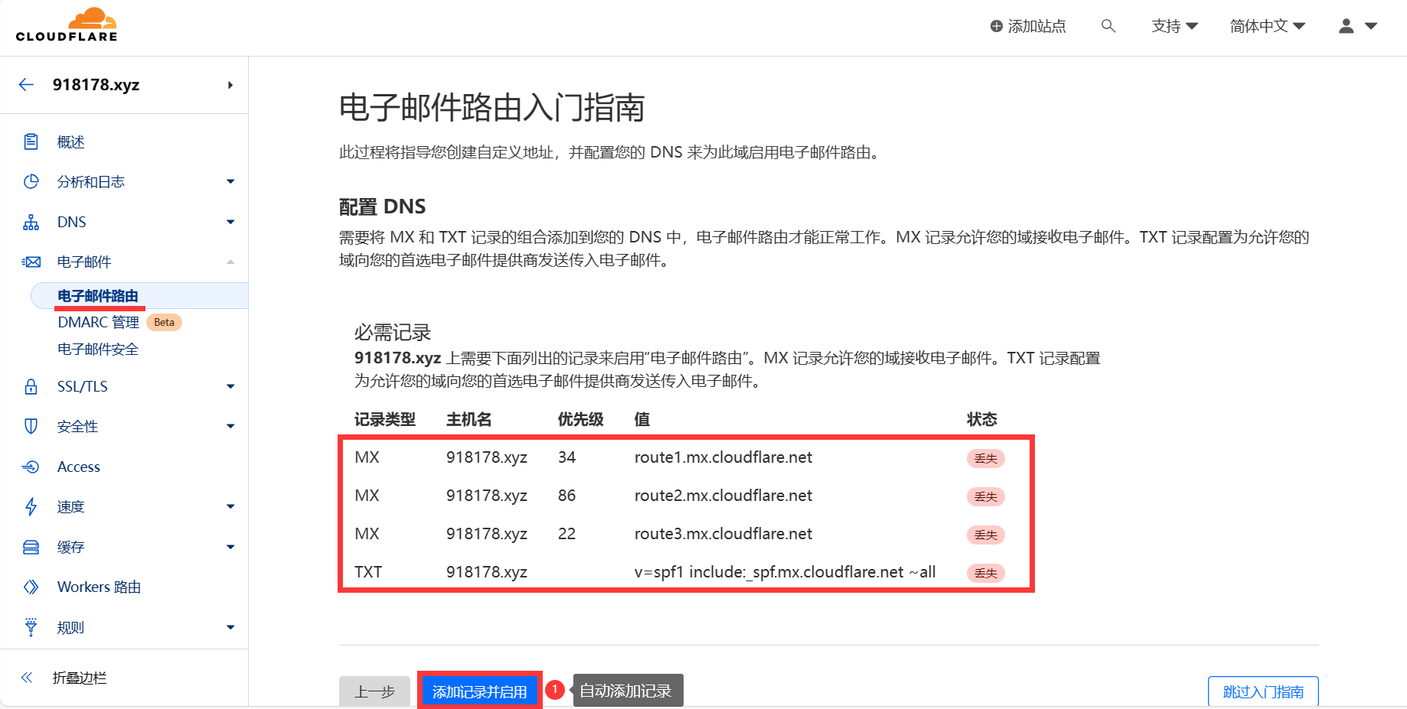The height and width of the screenshot is (709, 1407).
Task: Select the v=spf1 include TXT value
Action: point(785,571)
